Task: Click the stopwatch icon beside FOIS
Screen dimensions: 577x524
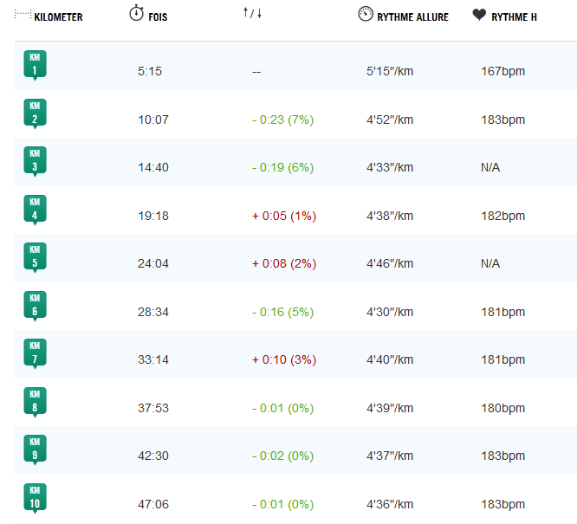Action: (136, 13)
